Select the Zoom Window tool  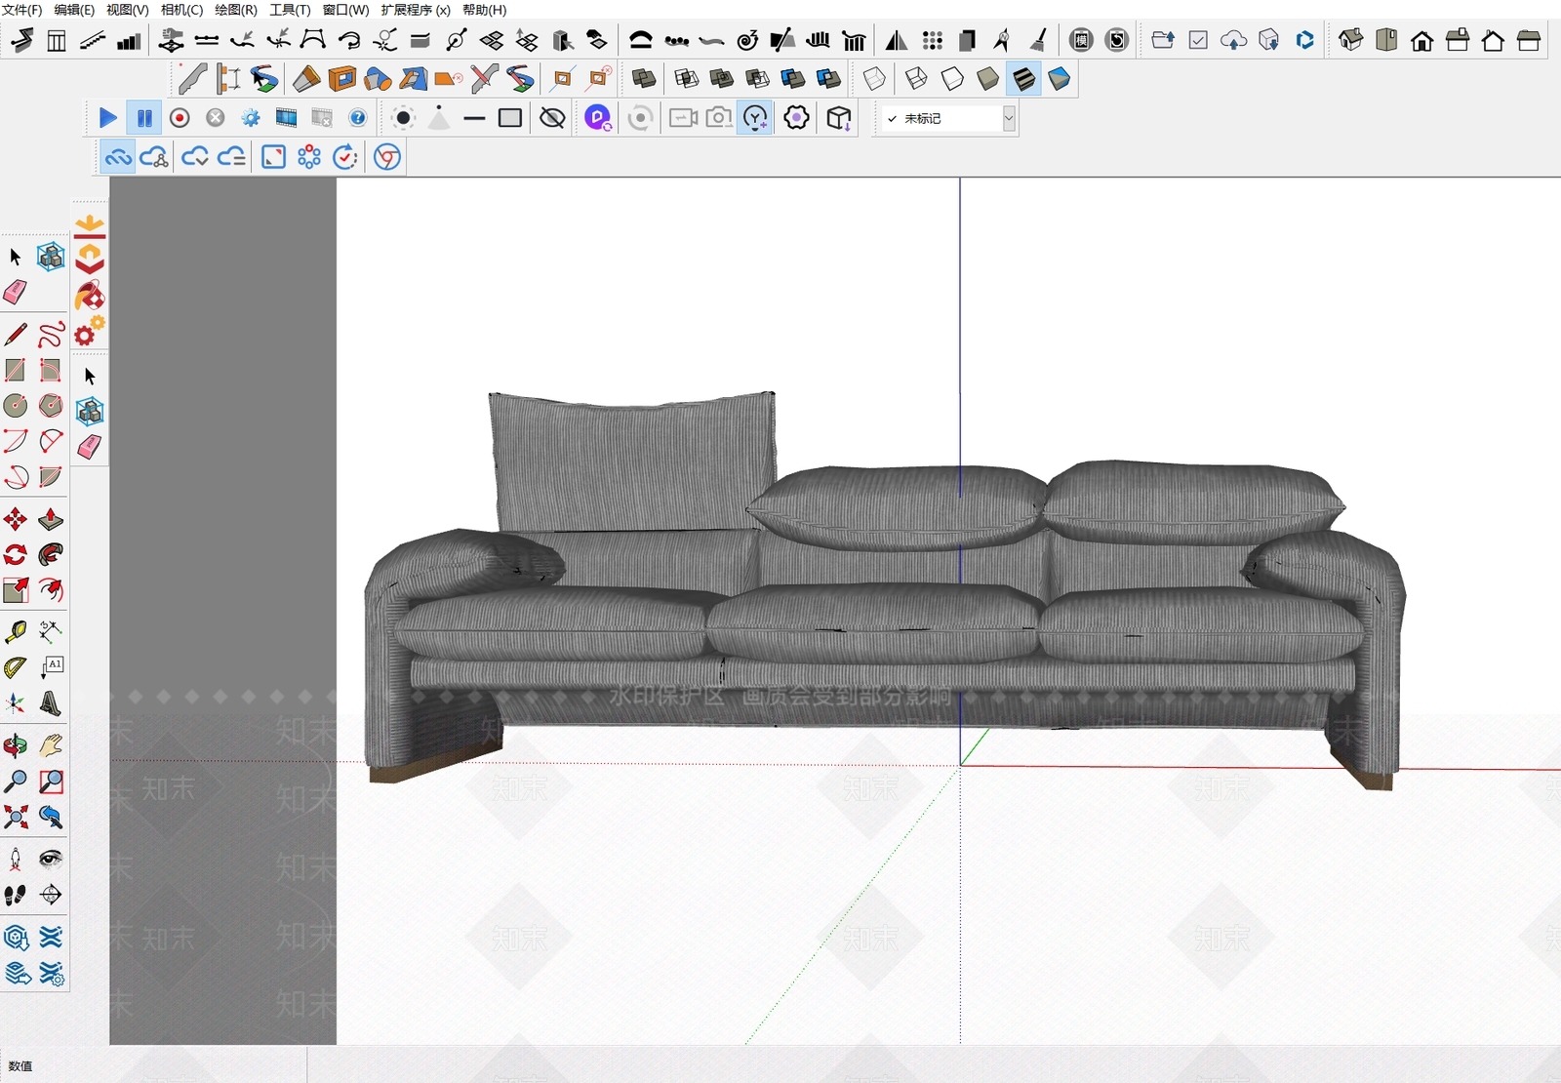[x=51, y=782]
